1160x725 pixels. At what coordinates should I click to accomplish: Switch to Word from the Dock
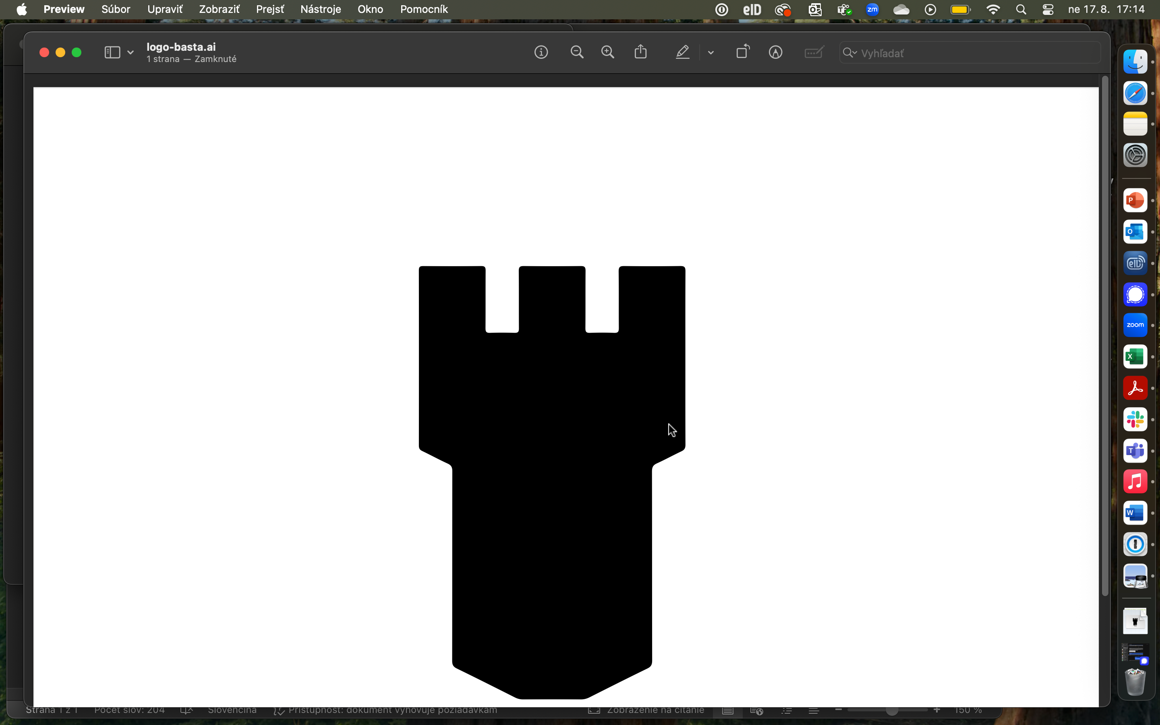click(1135, 513)
